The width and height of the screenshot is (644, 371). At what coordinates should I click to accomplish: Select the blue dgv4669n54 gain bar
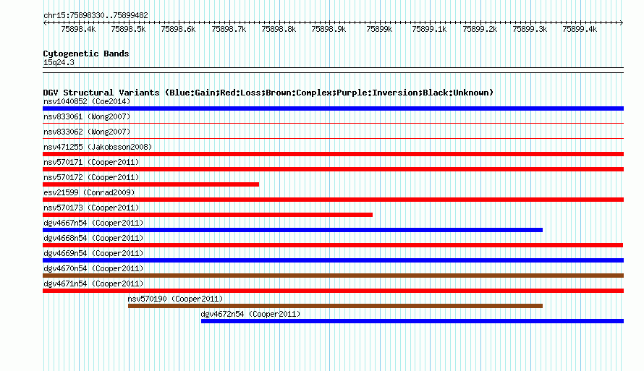pyautogui.click(x=333, y=260)
